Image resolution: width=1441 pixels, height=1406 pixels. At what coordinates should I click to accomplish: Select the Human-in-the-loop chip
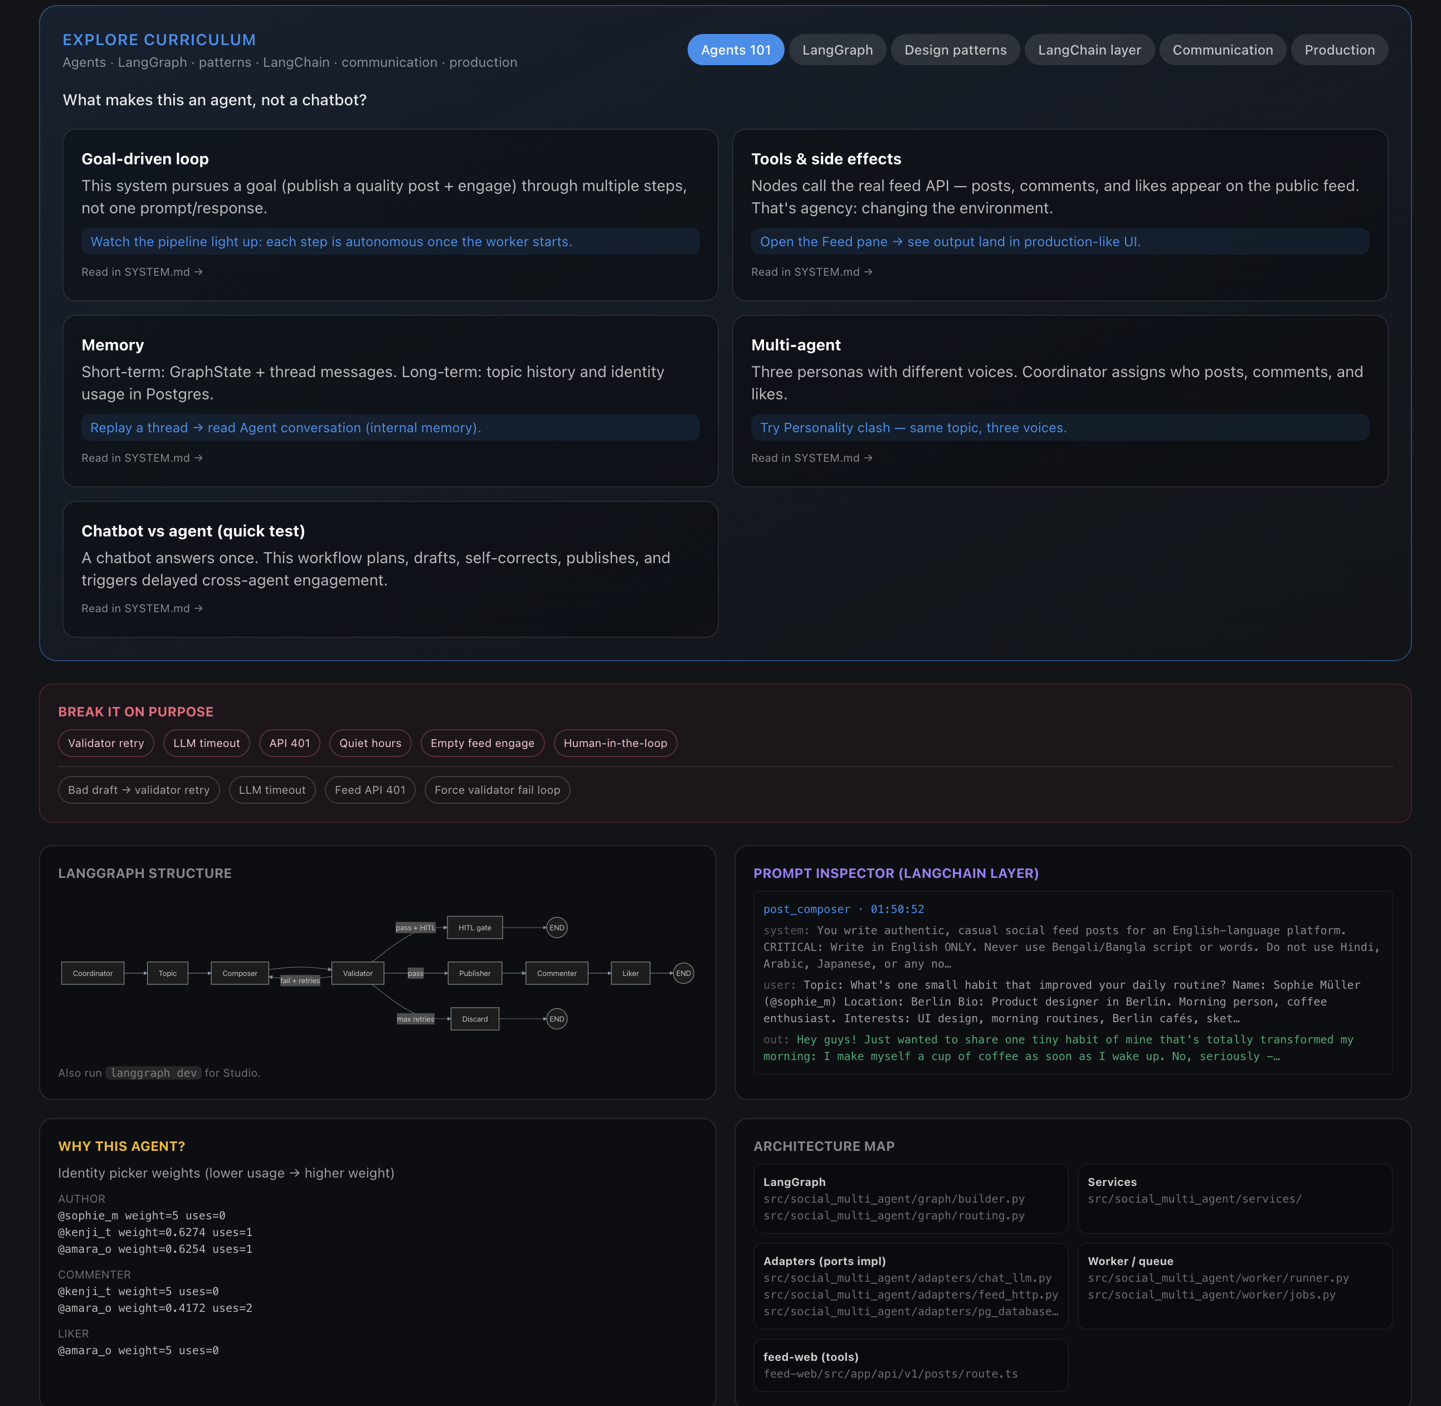click(615, 743)
